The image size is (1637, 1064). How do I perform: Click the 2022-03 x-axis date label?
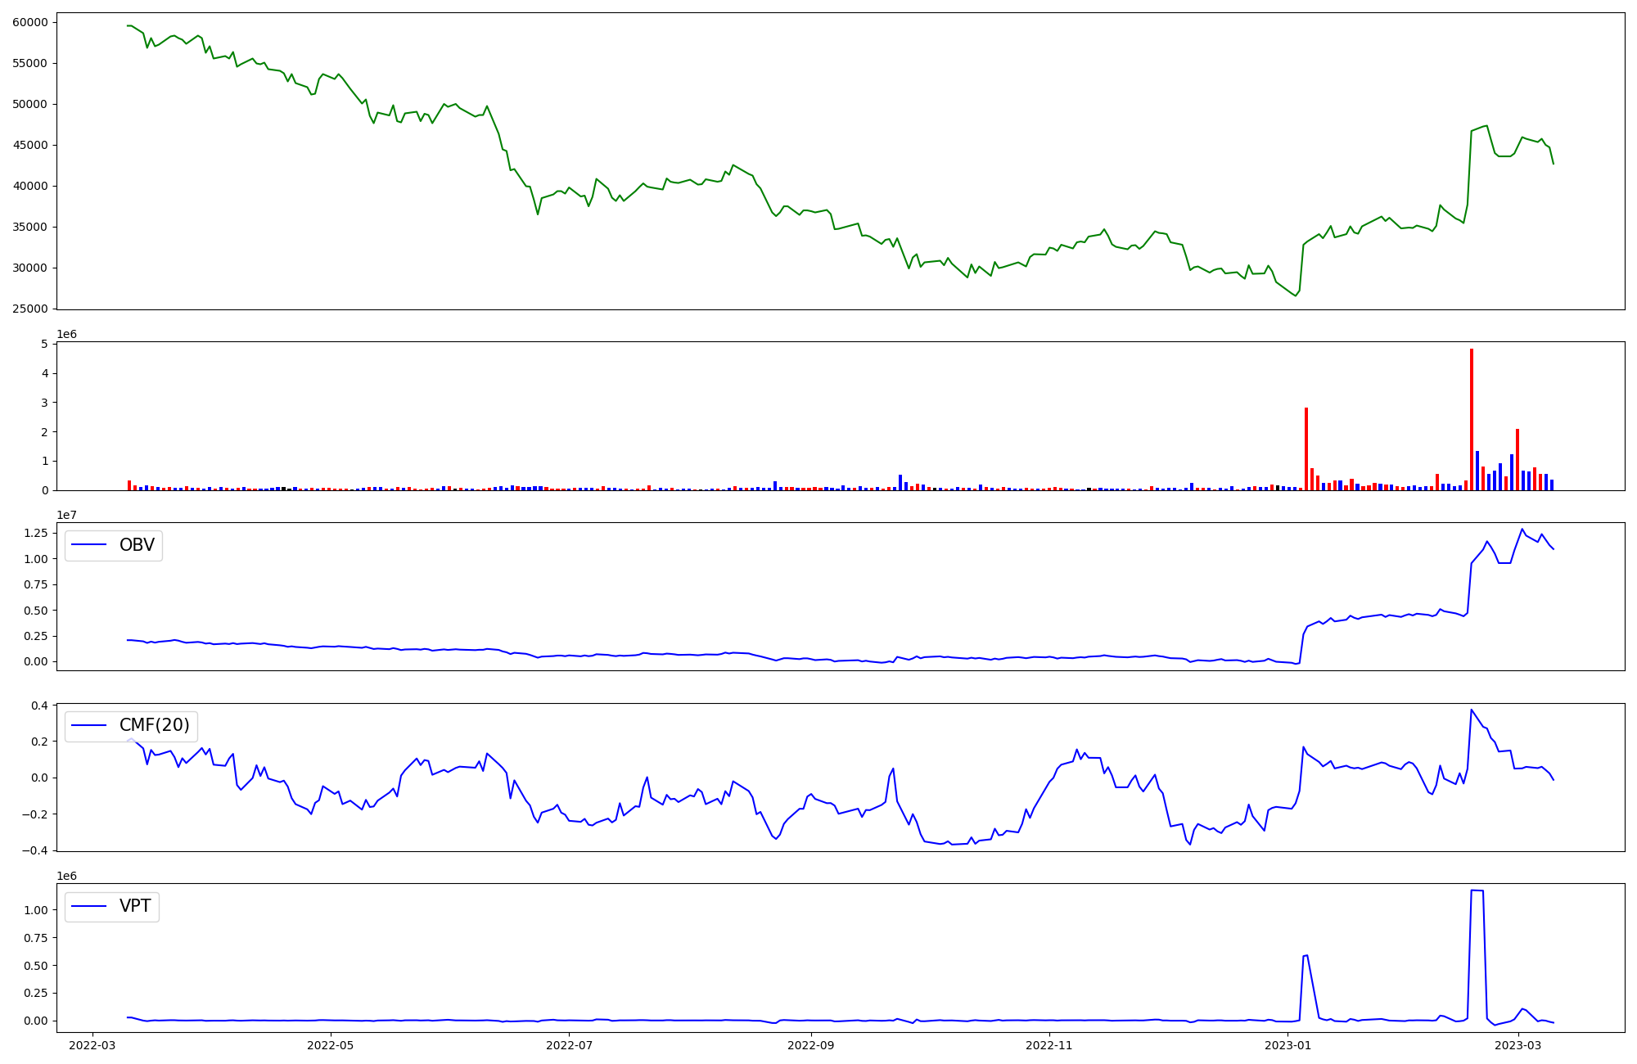(92, 1045)
